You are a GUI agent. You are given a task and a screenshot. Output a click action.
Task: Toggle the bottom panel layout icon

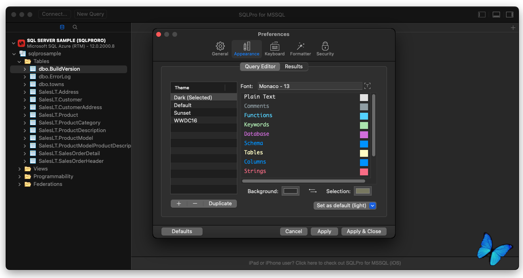496,14
